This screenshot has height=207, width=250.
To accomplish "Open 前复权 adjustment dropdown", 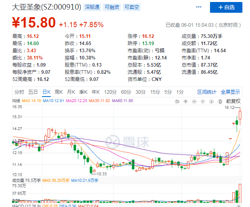I will pyautogui.click(x=233, y=101).
